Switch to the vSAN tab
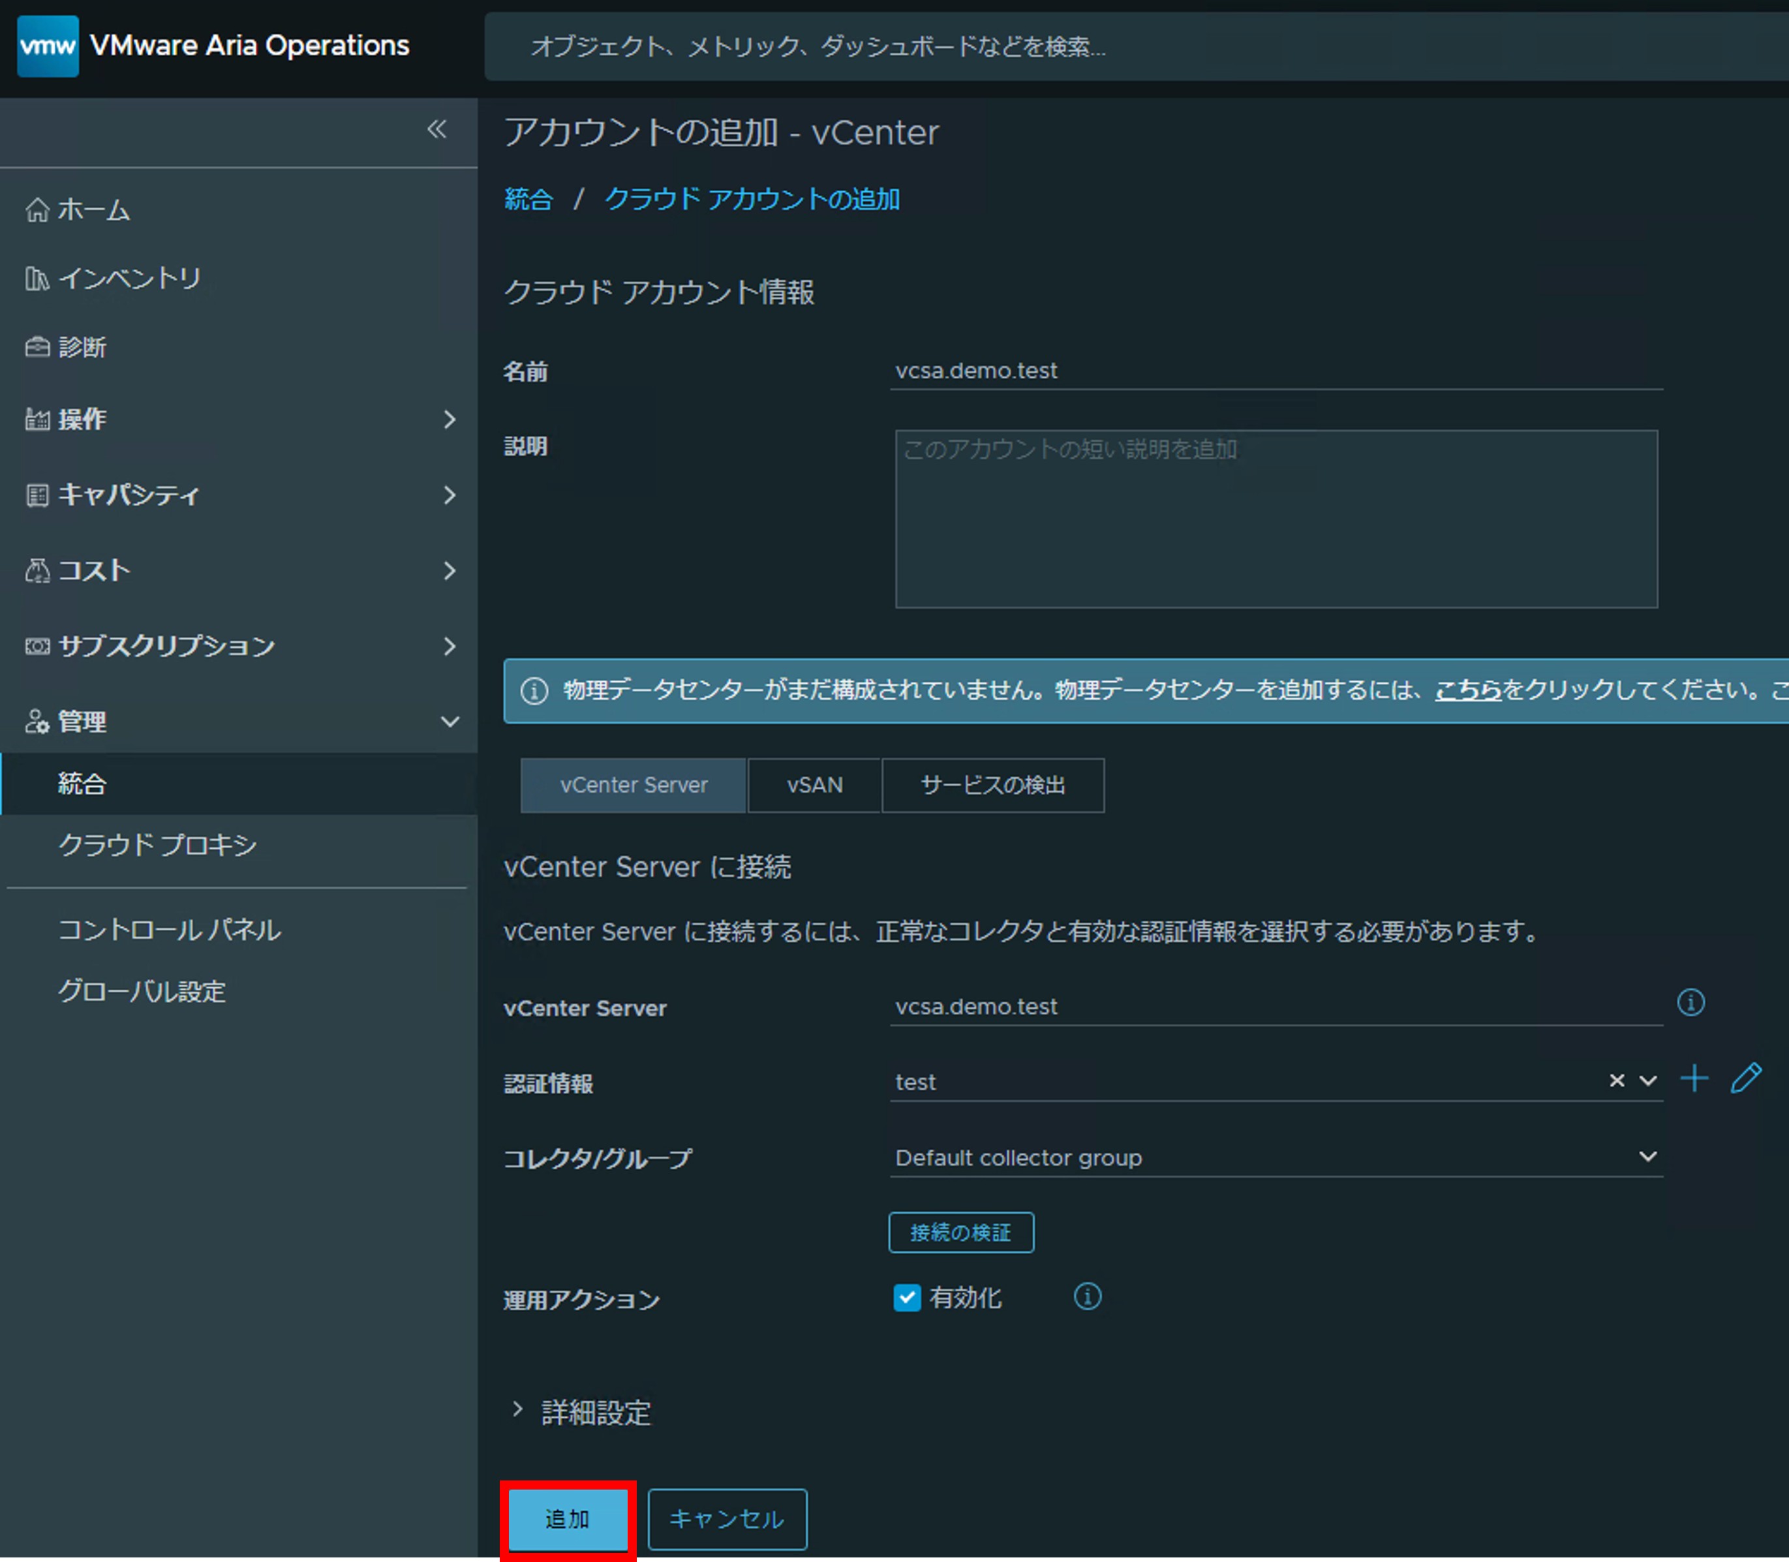 click(815, 786)
